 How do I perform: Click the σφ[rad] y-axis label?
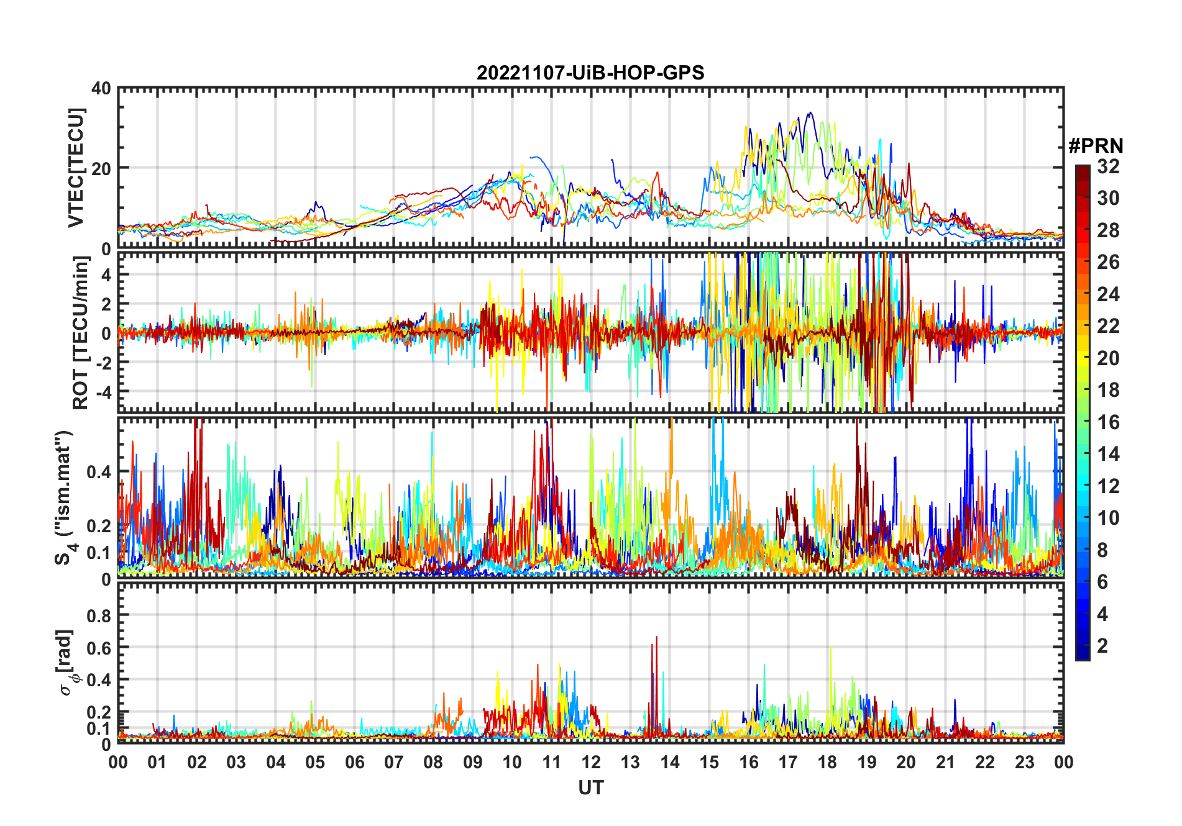(67, 663)
